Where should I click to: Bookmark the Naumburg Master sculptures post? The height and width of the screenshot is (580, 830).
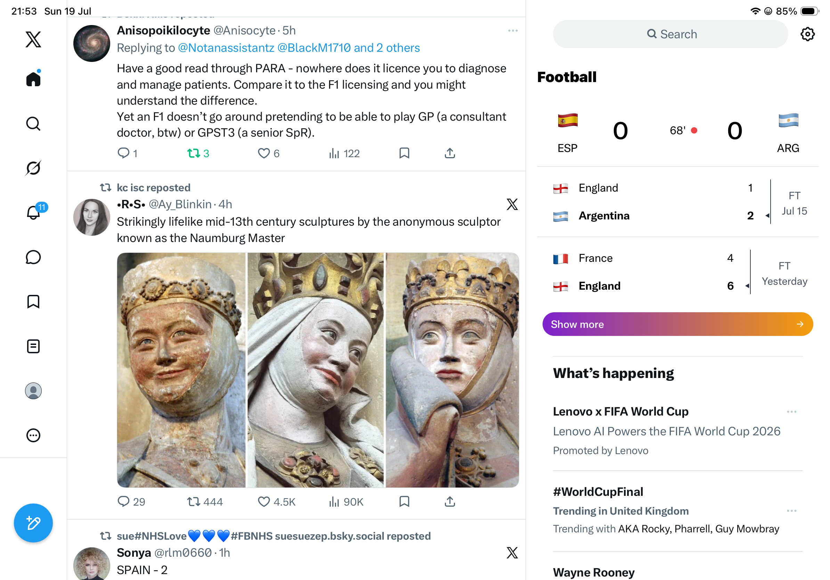click(x=404, y=501)
